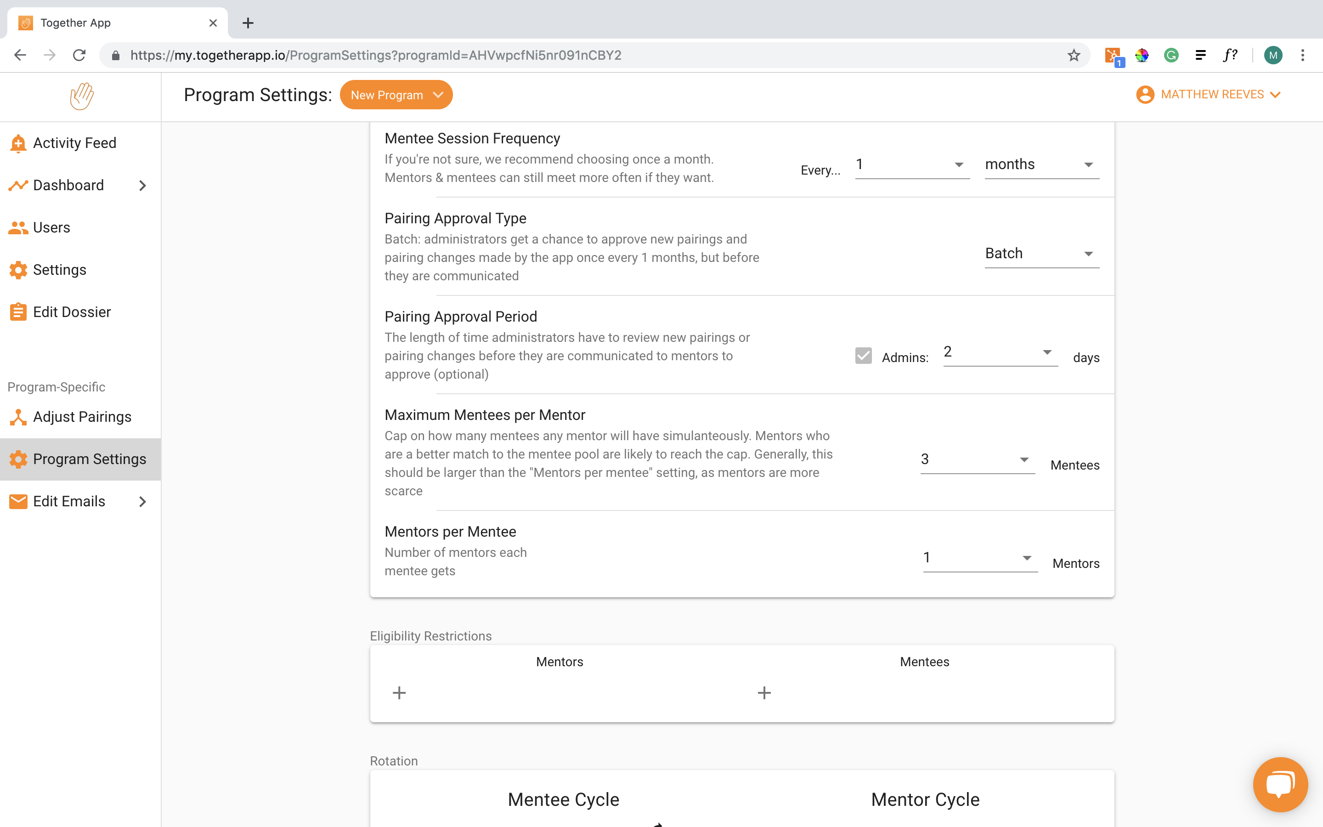Open the New Program dropdown
This screenshot has width=1323, height=827.
(x=396, y=95)
